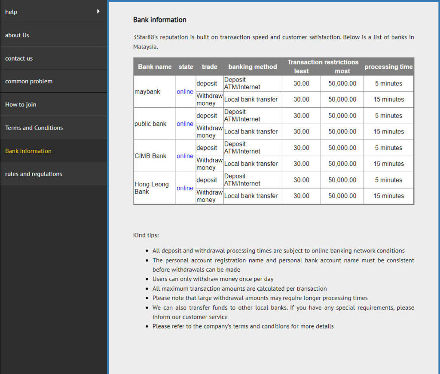Click maybank Local bank transfer cell
The image size is (440, 374).
(x=253, y=100)
